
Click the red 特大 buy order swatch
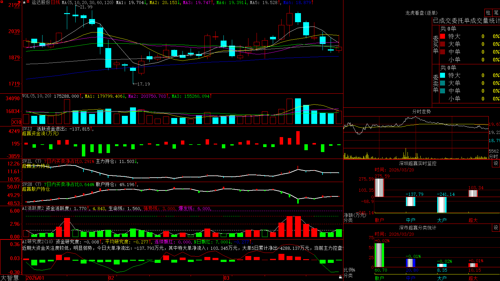[x=442, y=36]
